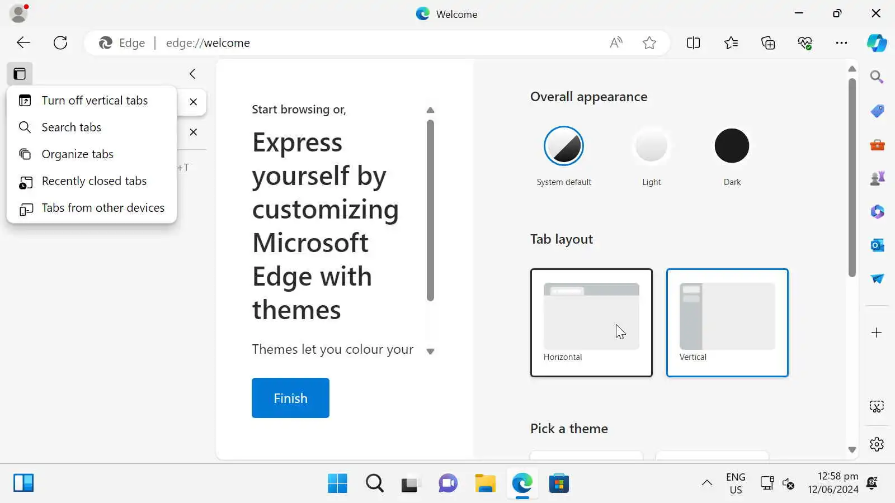Choose Vertical tab layout
This screenshot has height=503, width=895.
(727, 322)
